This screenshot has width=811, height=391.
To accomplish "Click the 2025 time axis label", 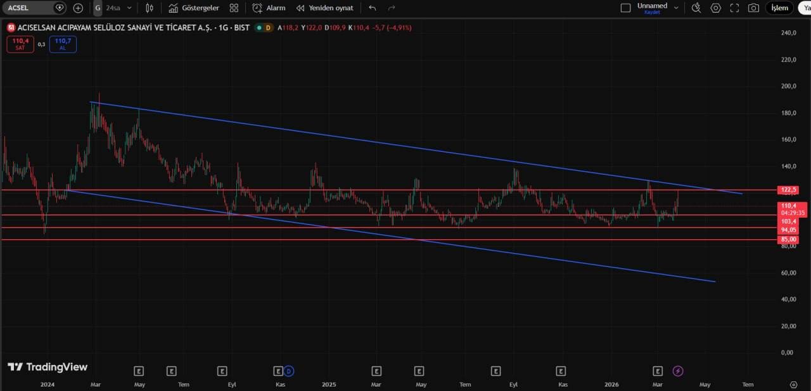I will point(329,384).
